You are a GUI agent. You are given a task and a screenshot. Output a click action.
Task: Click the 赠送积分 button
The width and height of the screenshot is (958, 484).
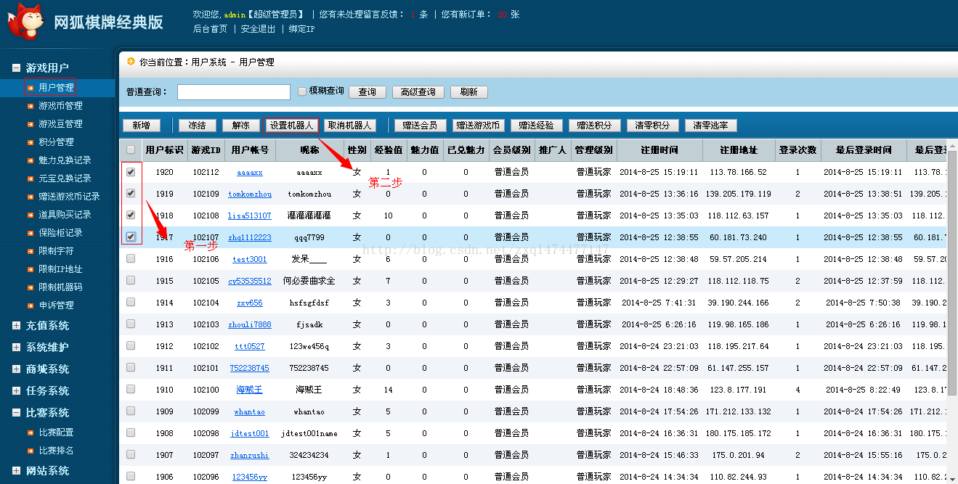point(595,126)
